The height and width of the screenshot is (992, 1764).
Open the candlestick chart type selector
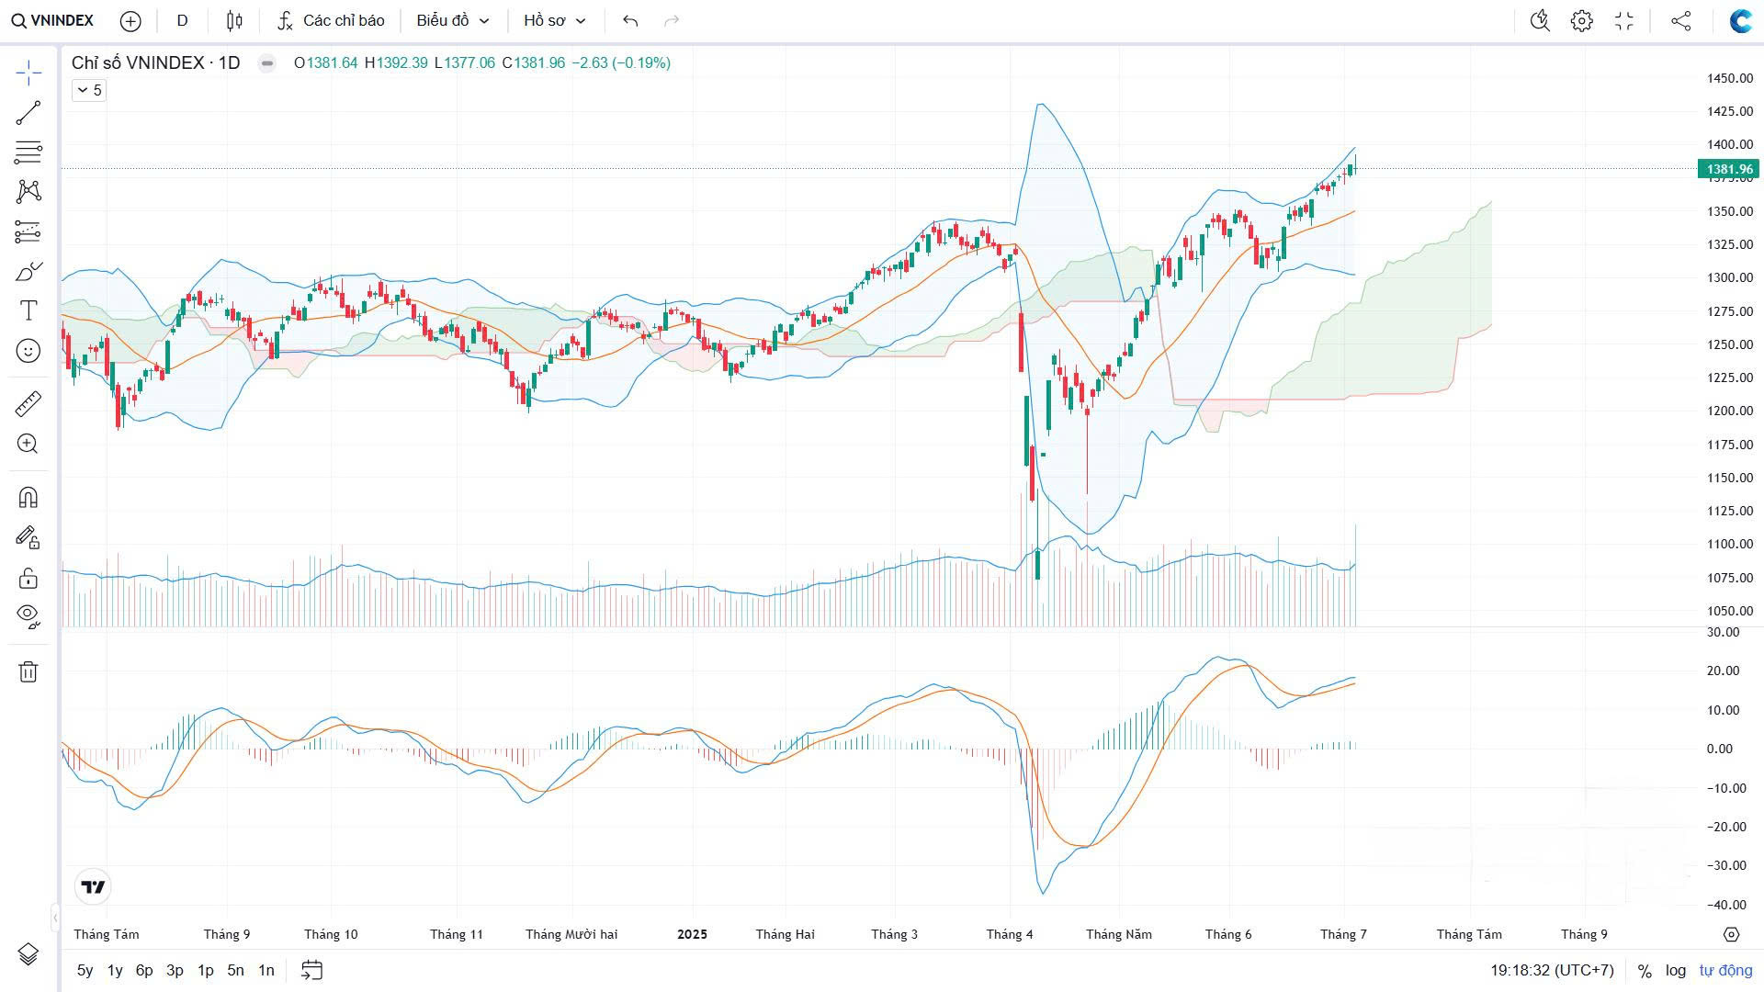(234, 20)
